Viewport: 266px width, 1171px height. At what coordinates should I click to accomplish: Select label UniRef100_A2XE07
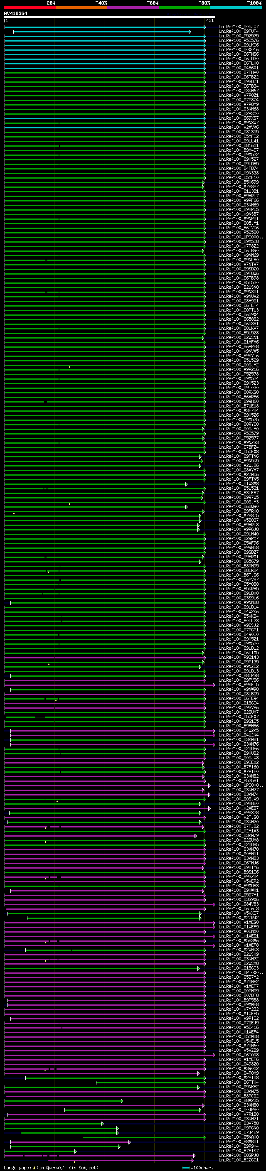tap(239, 808)
